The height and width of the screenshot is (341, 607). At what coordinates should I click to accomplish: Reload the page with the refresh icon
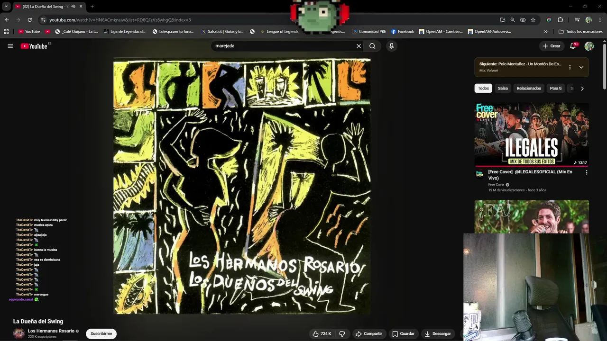tap(29, 20)
